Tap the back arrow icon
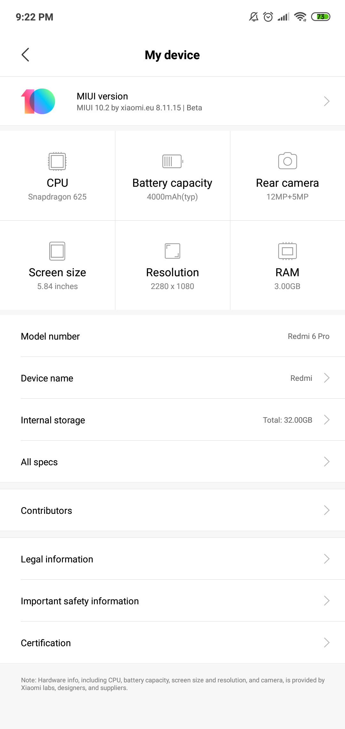The image size is (345, 729). [x=26, y=55]
